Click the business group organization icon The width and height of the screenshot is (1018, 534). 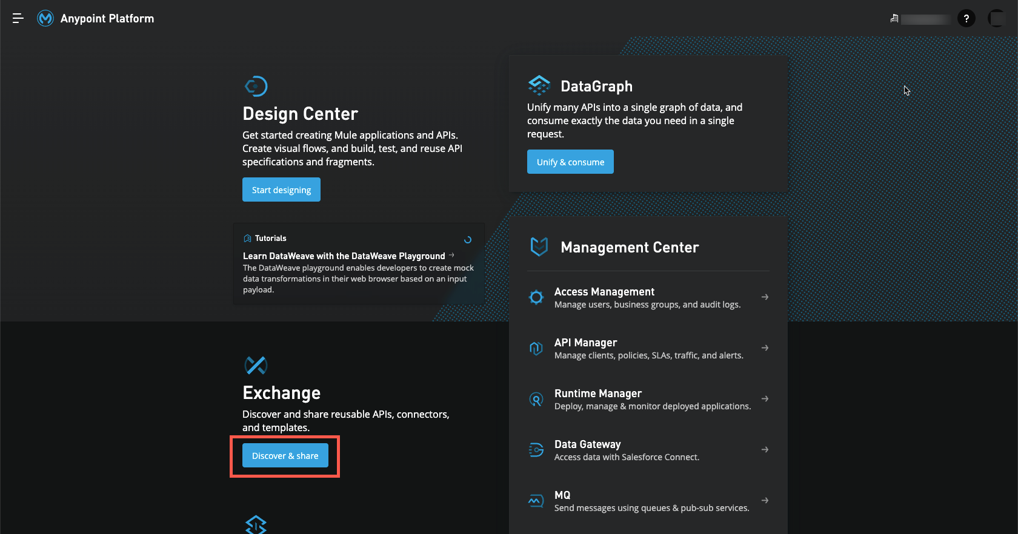coord(894,19)
